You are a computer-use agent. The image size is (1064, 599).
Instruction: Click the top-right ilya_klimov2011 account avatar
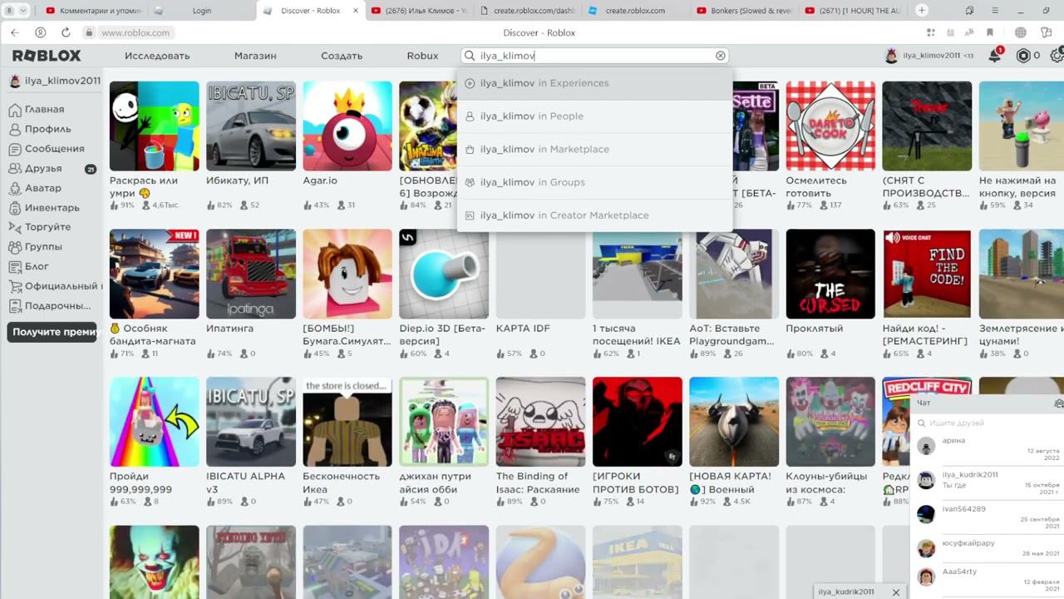891,56
